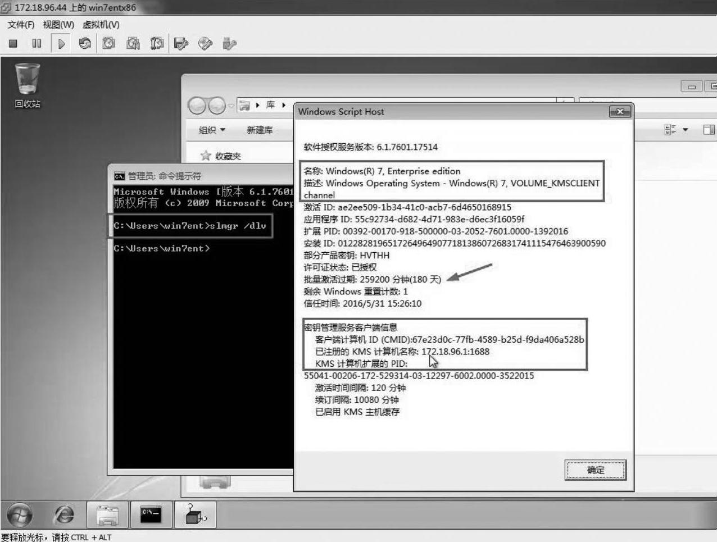Click 批量激活过期: 259200 分钟 line
The width and height of the screenshot is (717, 542).
click(x=373, y=280)
